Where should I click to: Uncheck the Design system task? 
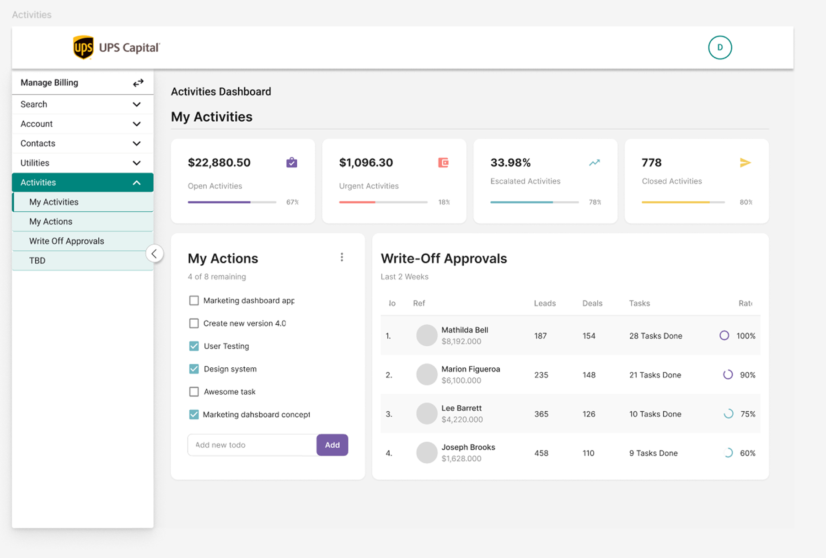[x=194, y=369]
